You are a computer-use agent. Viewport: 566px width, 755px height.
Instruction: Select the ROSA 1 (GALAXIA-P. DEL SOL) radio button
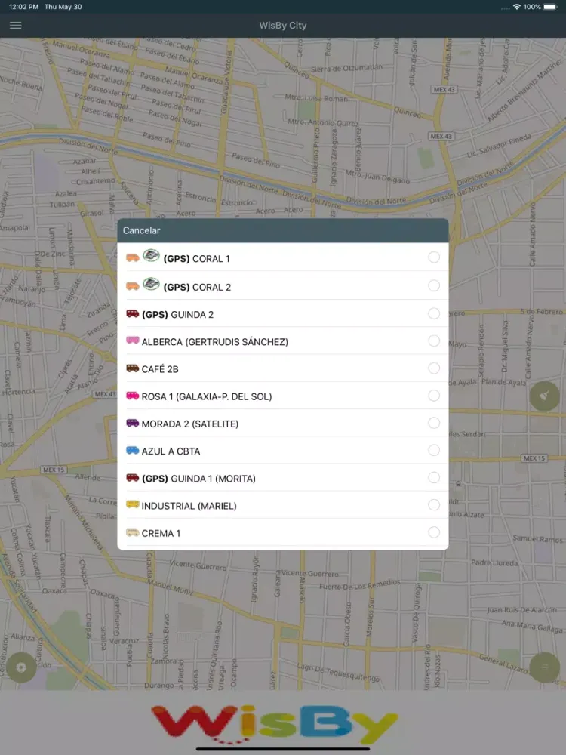434,396
